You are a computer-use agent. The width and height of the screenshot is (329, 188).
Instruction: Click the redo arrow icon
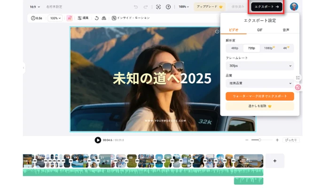pyautogui.click(x=146, y=7)
